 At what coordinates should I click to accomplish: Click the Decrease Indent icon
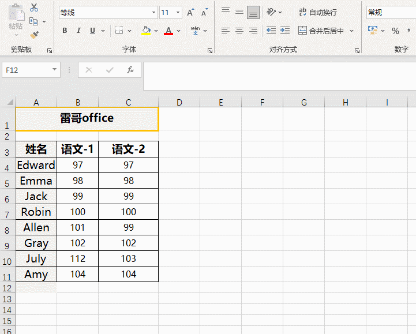pyautogui.click(x=271, y=31)
